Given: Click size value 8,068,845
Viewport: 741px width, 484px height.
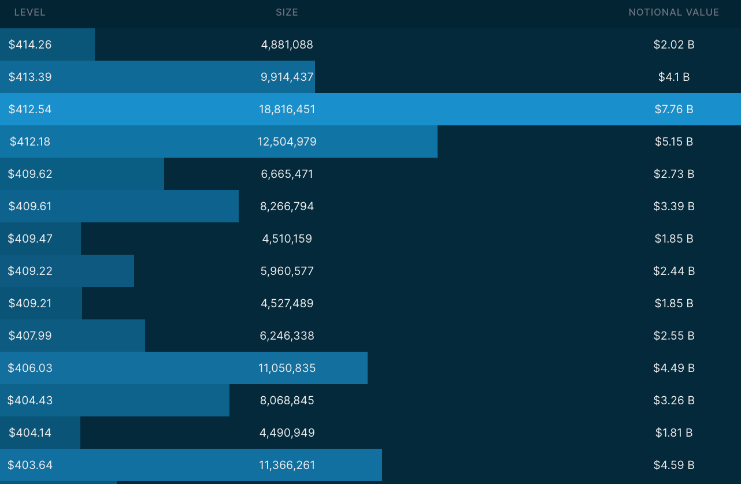Looking at the screenshot, I should point(287,400).
